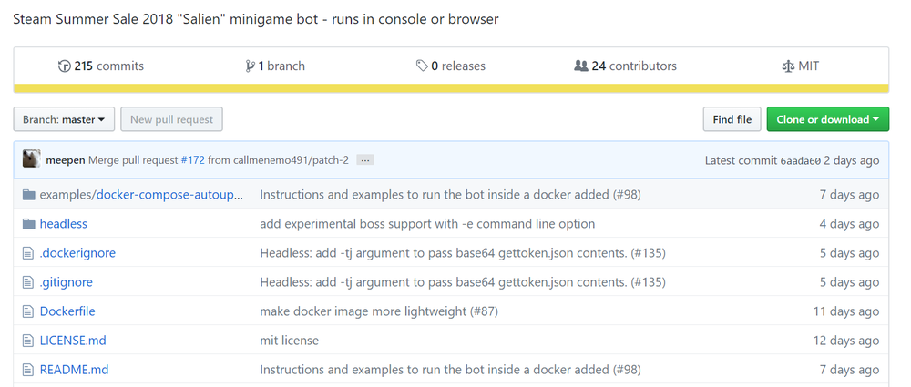This screenshot has width=911, height=387.
Task: Click the README.md file icon
Action: coord(28,369)
